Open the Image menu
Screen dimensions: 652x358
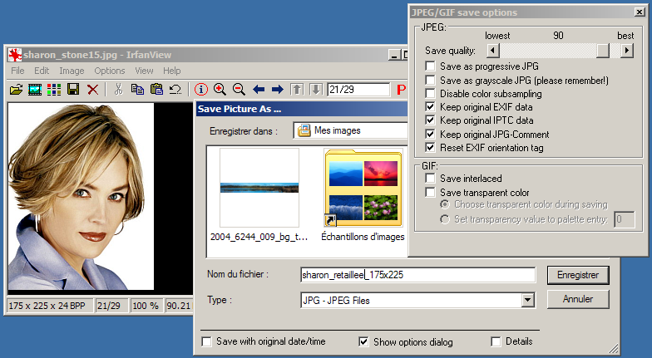point(72,71)
